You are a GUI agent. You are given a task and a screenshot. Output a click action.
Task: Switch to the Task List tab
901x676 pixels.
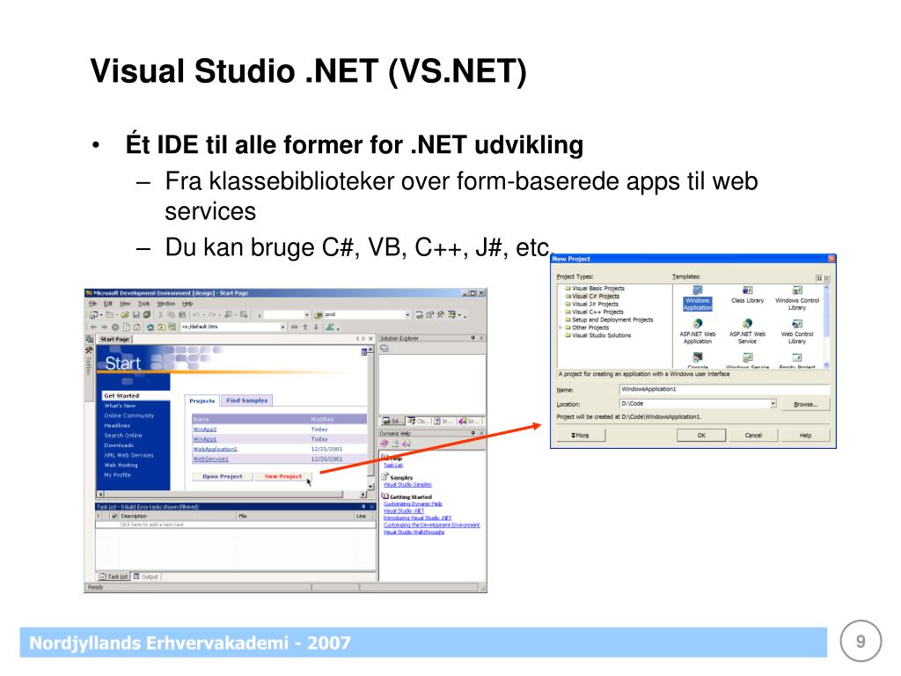[x=114, y=577]
